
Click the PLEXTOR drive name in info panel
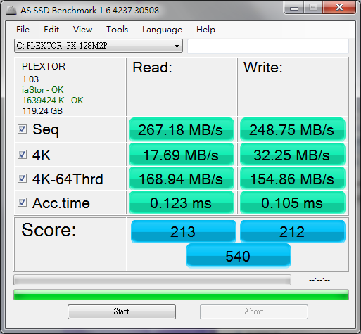pyautogui.click(x=44, y=66)
